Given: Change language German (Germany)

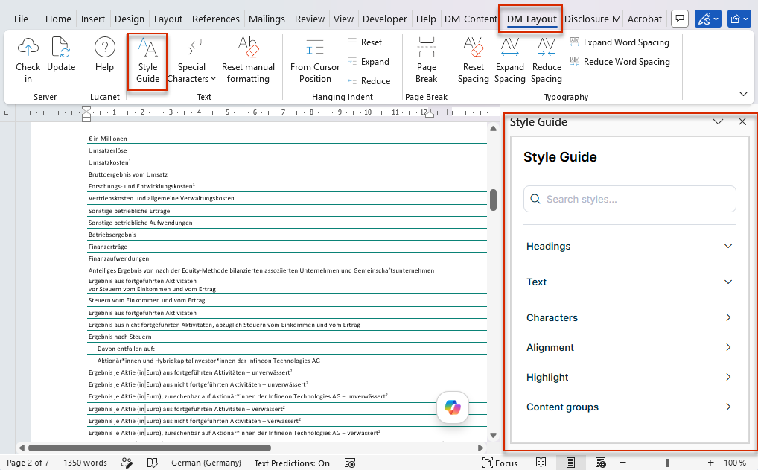Looking at the screenshot, I should pos(206,463).
